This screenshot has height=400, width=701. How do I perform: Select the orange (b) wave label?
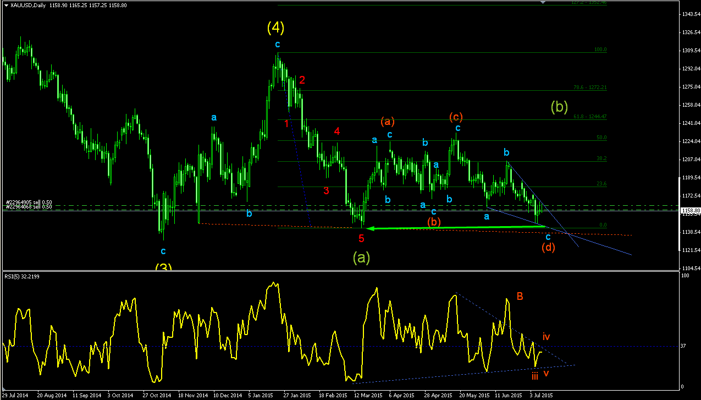pos(434,221)
